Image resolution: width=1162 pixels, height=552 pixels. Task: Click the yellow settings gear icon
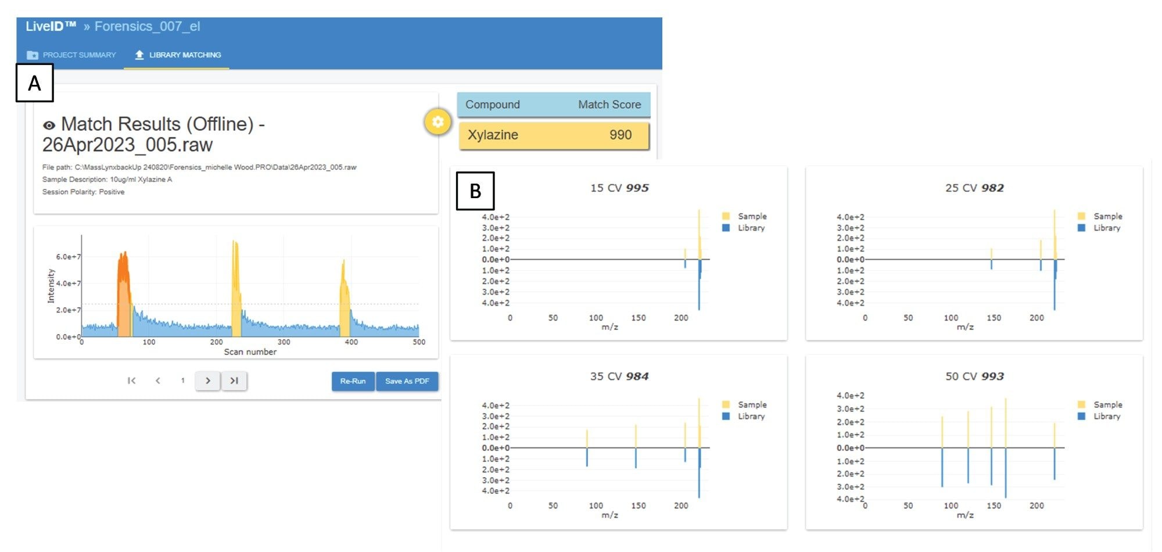tap(437, 121)
